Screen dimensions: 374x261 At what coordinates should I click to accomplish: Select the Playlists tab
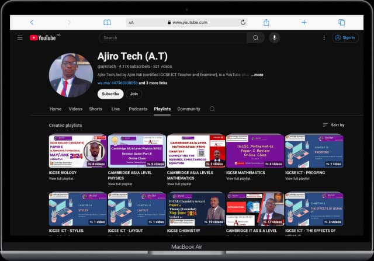click(x=162, y=109)
